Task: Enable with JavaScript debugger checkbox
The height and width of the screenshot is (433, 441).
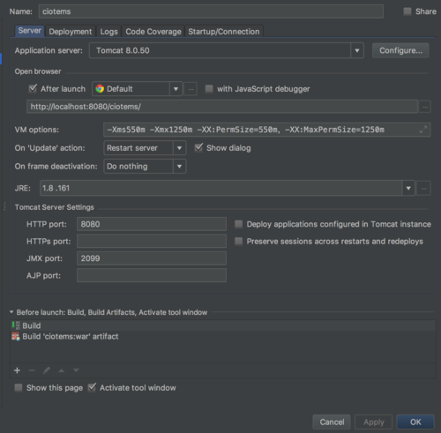Action: coord(209,89)
